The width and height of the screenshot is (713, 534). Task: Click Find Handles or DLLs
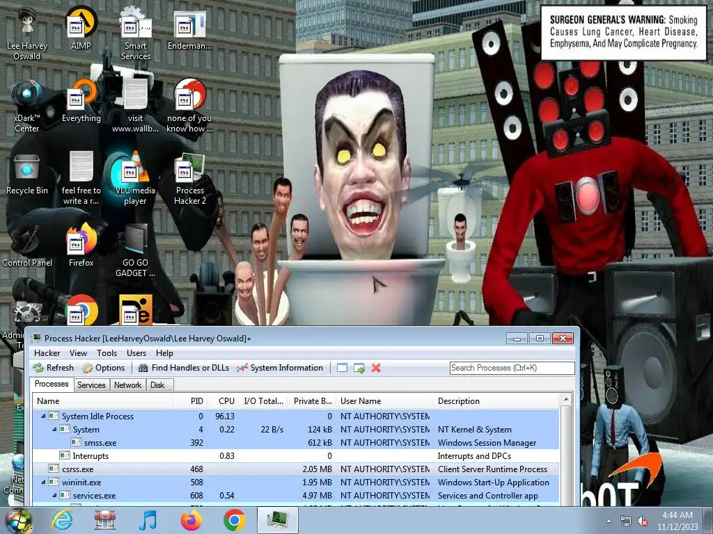pos(184,368)
